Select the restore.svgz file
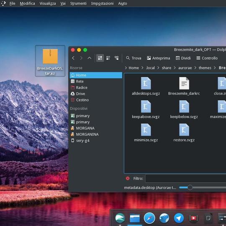Image resolution: width=226 pixels, height=226 pixels. [184, 133]
